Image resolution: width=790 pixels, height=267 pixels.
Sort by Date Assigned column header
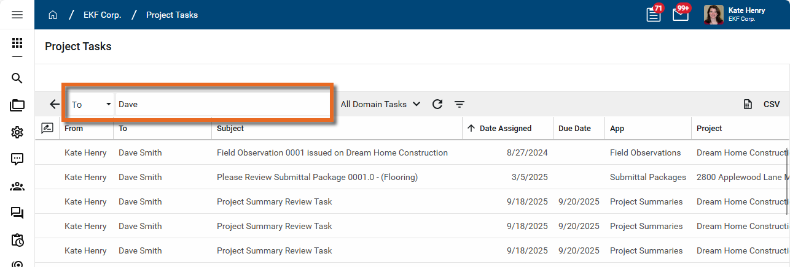coord(505,129)
